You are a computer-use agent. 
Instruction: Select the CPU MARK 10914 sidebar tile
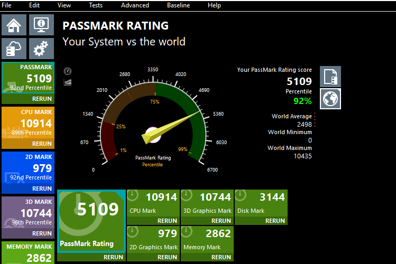28,122
